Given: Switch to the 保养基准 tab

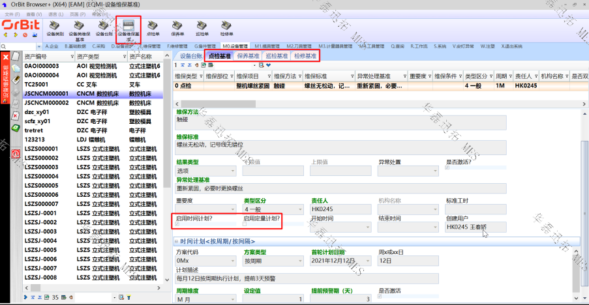Looking at the screenshot, I should point(249,56).
